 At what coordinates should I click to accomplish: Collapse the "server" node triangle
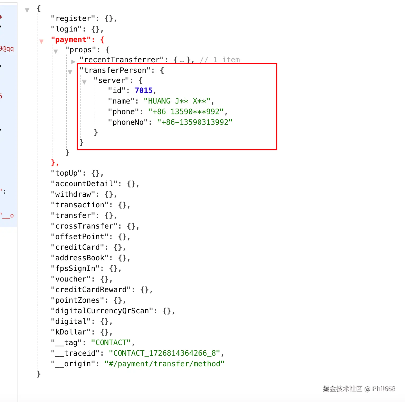click(x=84, y=82)
